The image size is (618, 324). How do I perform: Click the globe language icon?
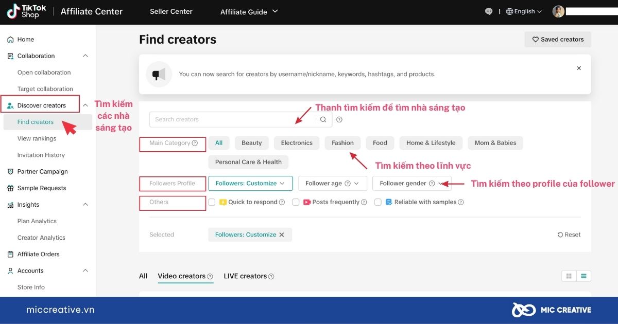coord(509,11)
